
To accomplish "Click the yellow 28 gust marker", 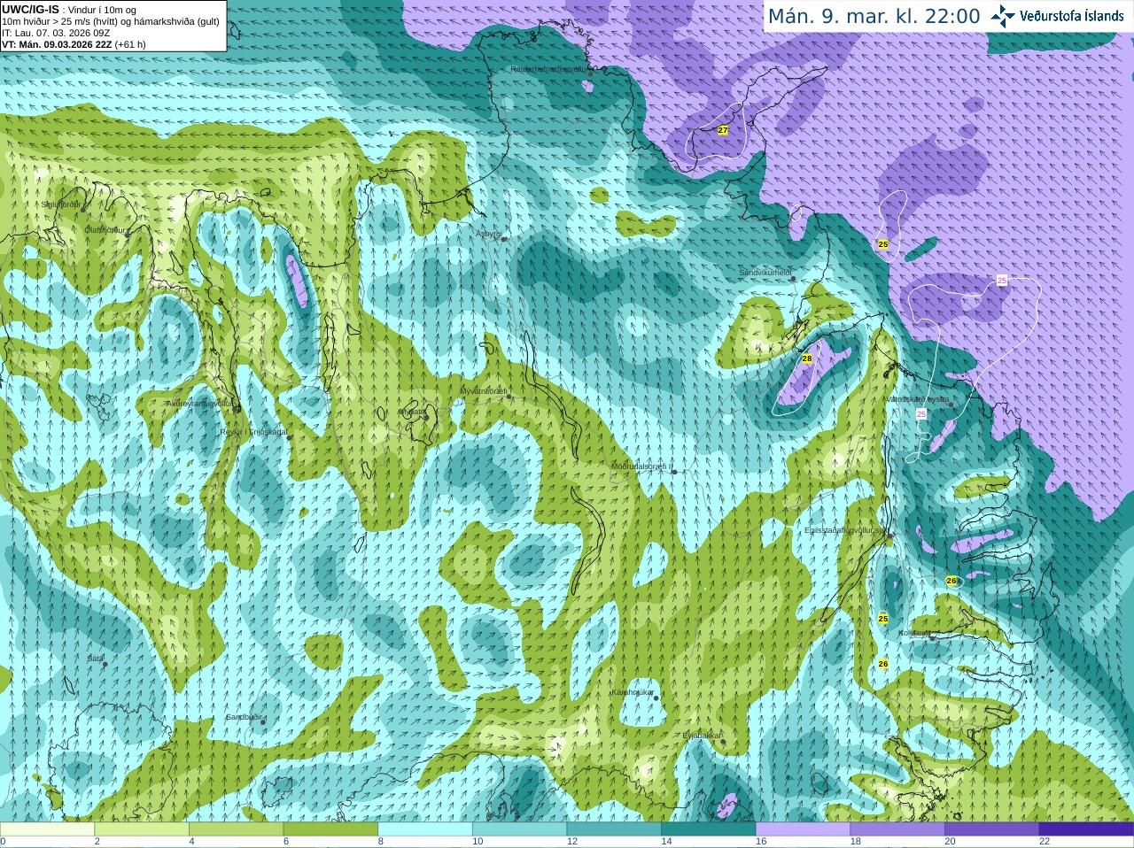I will [806, 358].
